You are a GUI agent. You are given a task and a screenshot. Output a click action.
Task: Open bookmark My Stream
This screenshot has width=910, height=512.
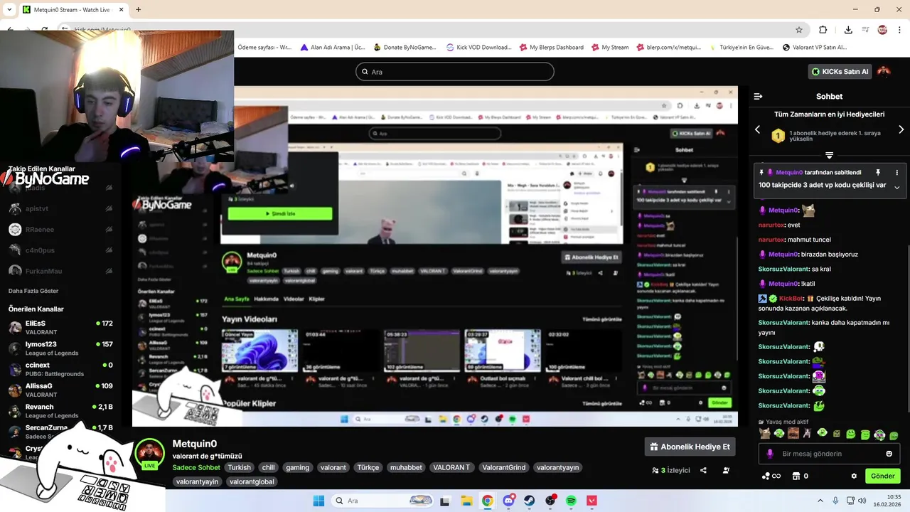(x=609, y=48)
